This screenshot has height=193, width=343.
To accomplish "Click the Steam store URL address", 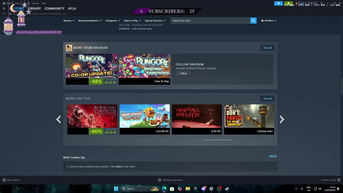I will coord(40,14).
